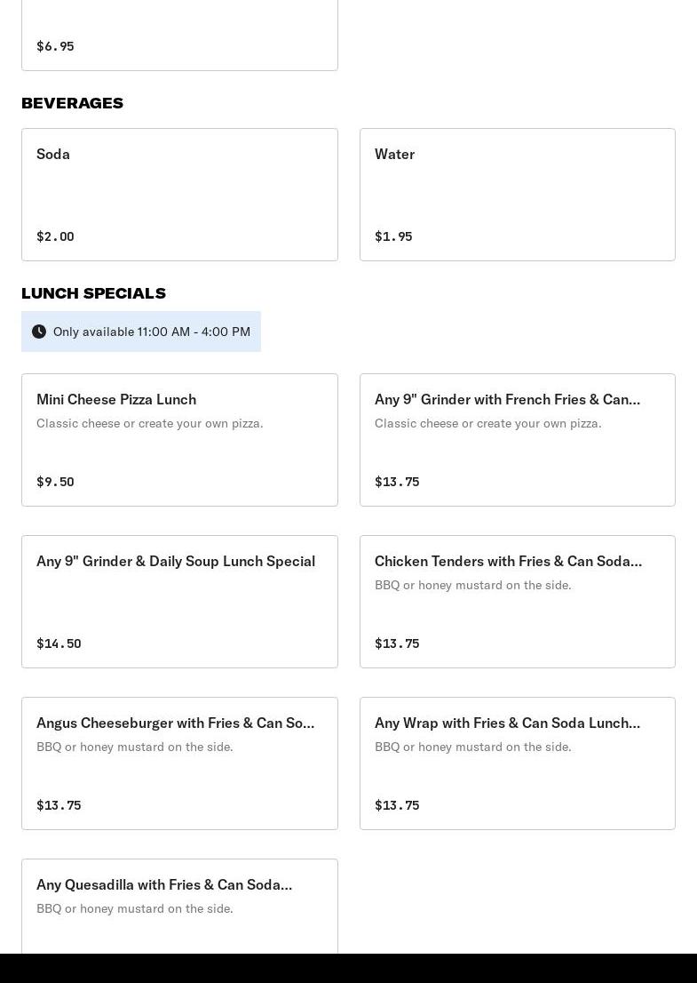Click the 11:00 AM - 4:00 PM availability notice
The image size is (697, 983).
click(x=151, y=332)
